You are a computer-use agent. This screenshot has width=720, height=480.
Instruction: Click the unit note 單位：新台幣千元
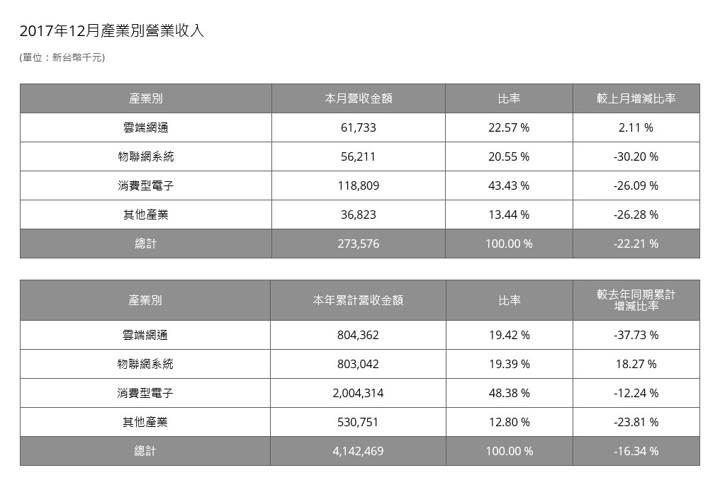[x=62, y=58]
